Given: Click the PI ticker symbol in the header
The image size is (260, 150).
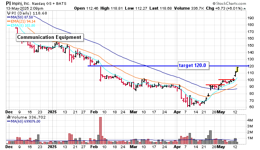Looking at the screenshot, I should tap(9, 3).
